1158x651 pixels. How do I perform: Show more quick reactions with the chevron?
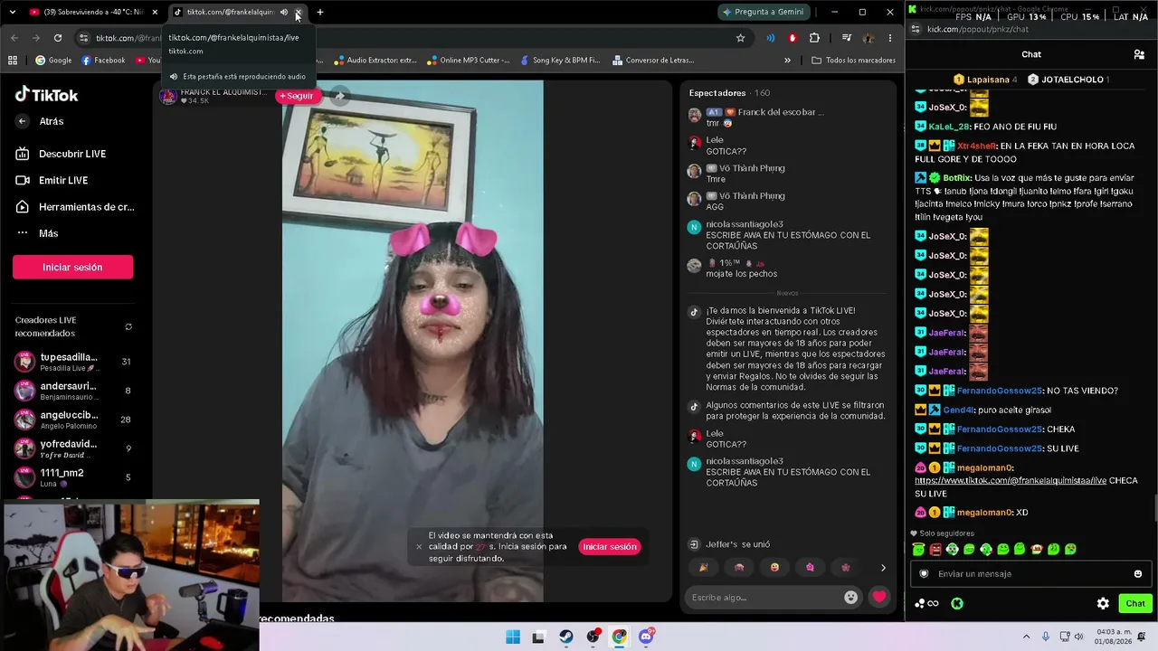pos(883,568)
